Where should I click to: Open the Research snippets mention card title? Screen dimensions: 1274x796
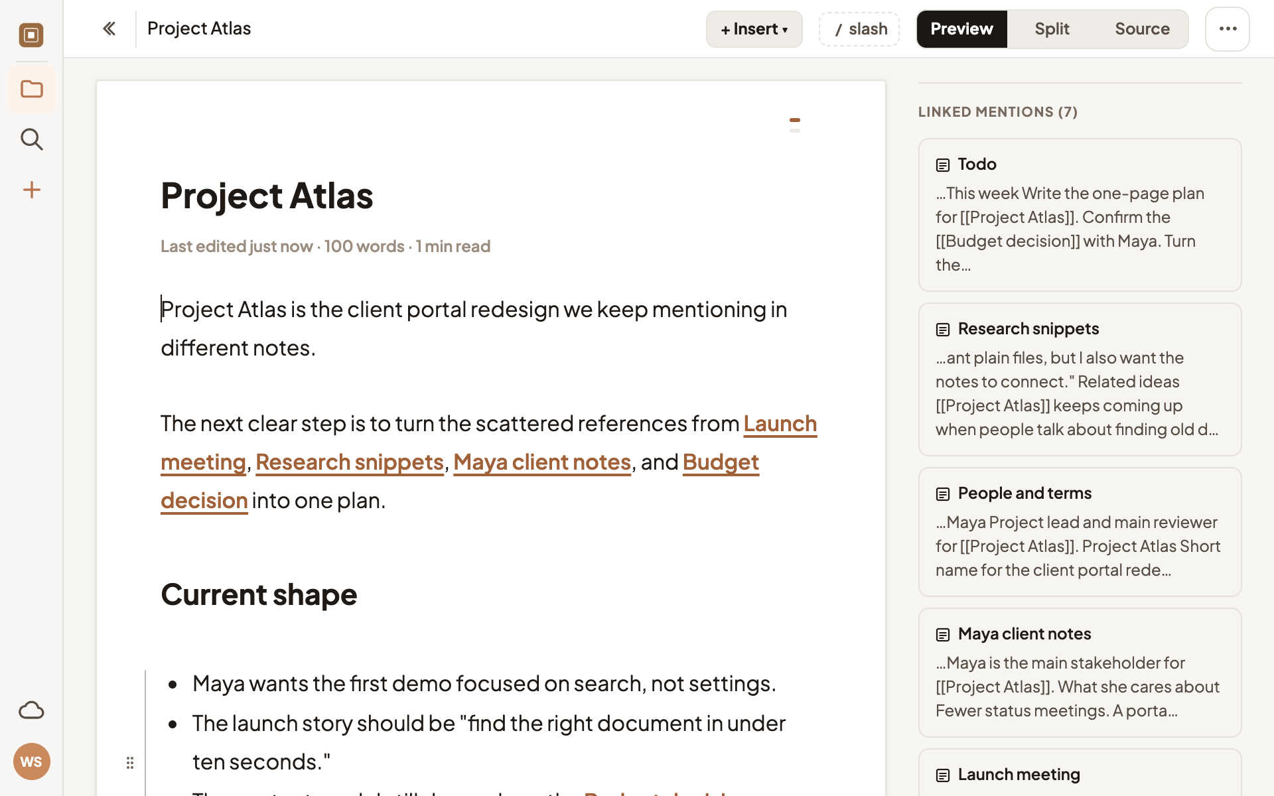pos(1028,329)
